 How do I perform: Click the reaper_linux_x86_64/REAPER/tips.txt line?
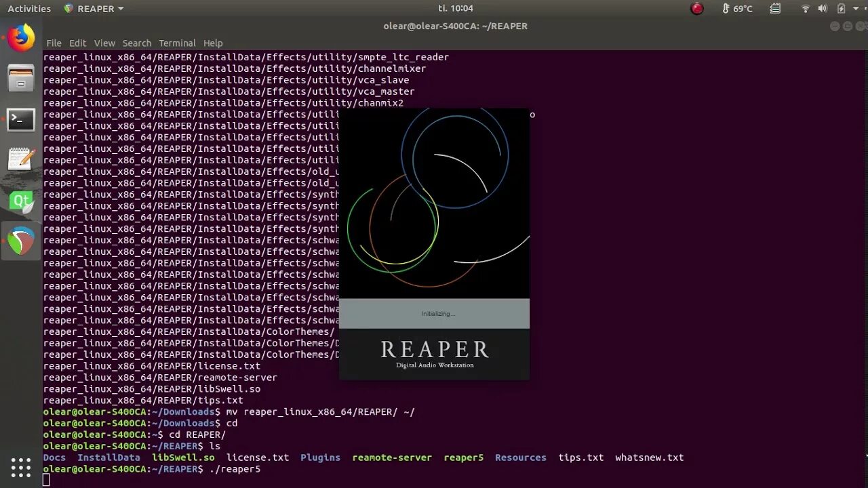[x=143, y=401]
